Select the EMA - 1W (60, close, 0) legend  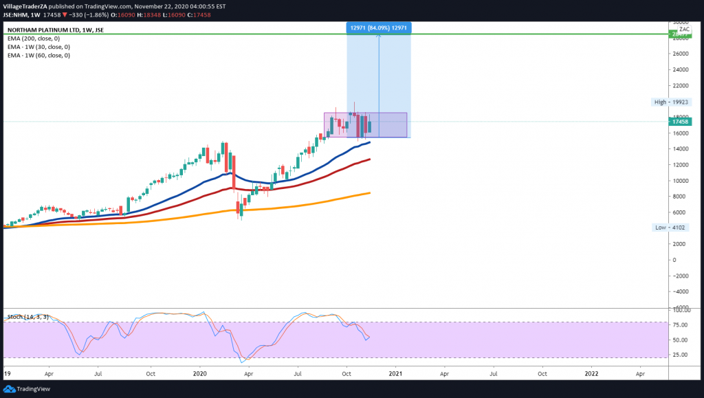click(38, 55)
